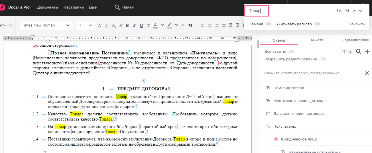Go to previous search match

[x=355, y=11]
